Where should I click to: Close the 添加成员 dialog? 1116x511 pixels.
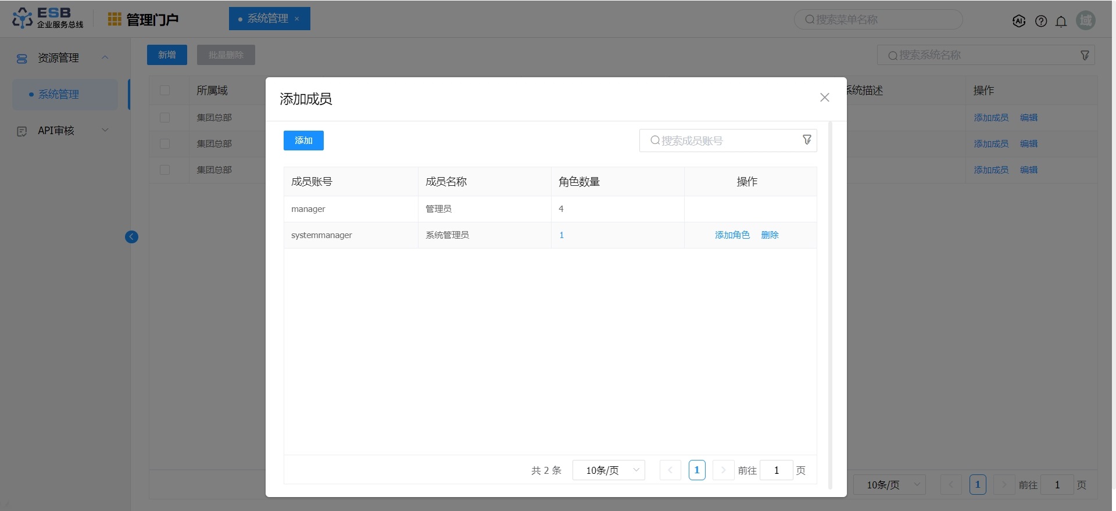pyautogui.click(x=824, y=98)
